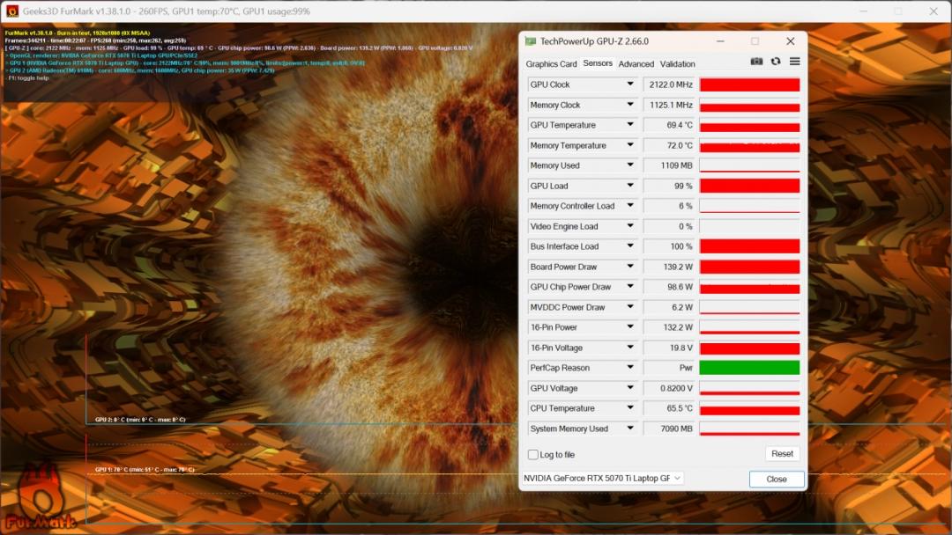The height and width of the screenshot is (535, 952).
Task: Open the GPU Clock sensor dropdown
Action: coord(630,84)
